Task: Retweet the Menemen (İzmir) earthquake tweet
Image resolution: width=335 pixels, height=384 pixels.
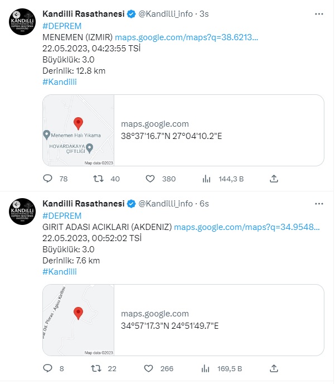Action: click(98, 179)
